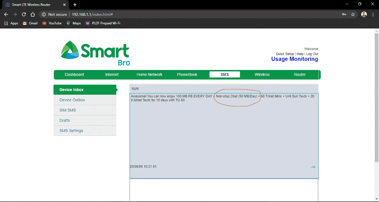Open the Apps bookmark shortcut
The image size is (379, 202).
tap(11, 23)
